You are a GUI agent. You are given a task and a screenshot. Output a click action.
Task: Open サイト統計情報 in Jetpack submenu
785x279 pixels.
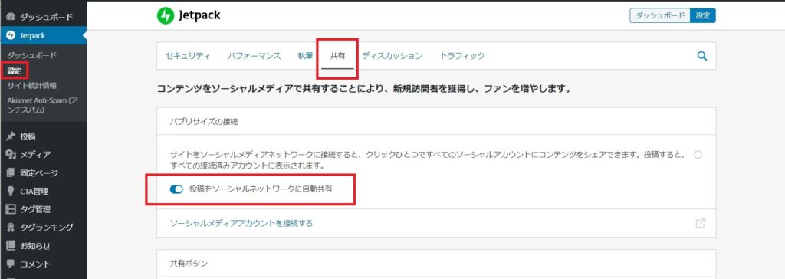(32, 86)
